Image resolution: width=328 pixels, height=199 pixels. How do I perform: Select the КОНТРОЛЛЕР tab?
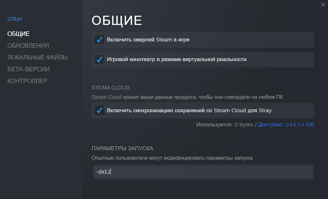pyautogui.click(x=27, y=81)
